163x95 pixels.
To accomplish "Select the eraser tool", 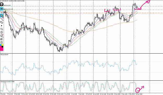I will click(x=2, y=22).
